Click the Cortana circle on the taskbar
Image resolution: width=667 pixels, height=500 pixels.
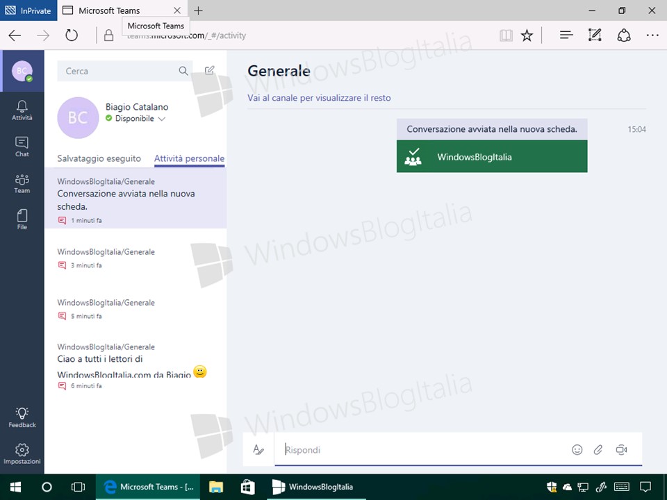tap(47, 487)
